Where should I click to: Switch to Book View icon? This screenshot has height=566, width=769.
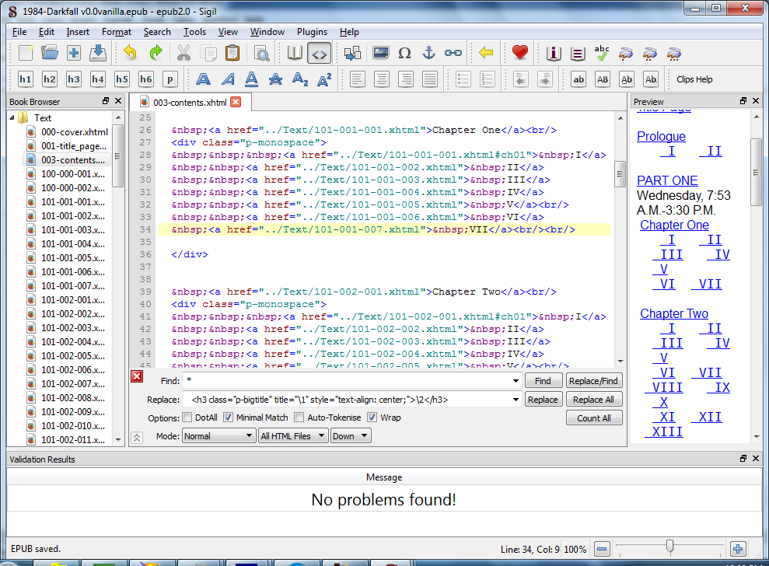click(295, 53)
